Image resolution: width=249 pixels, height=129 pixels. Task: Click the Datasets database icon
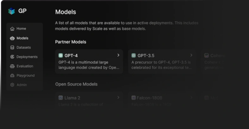tap(12, 48)
